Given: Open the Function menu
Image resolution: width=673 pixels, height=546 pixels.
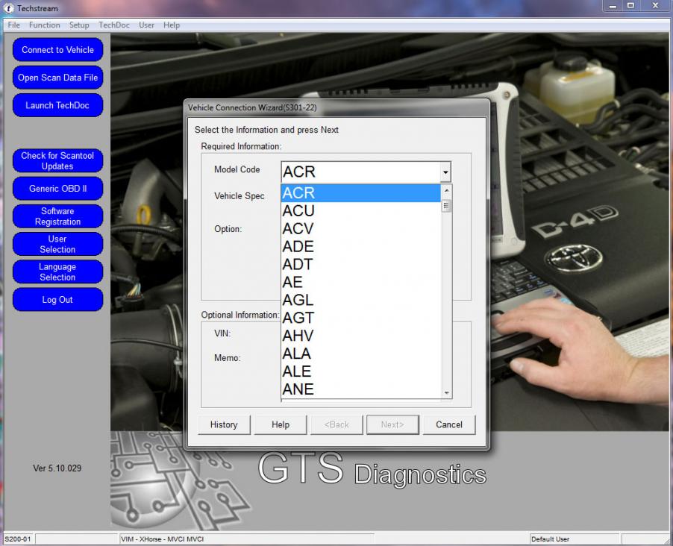Looking at the screenshot, I should click(45, 25).
